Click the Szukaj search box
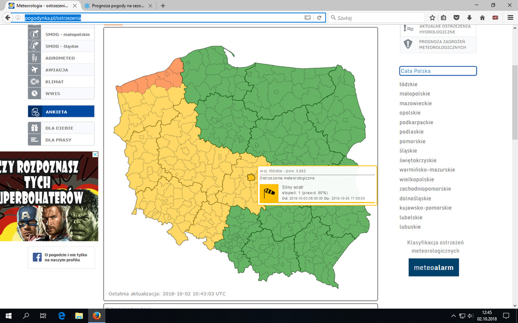 point(376,18)
